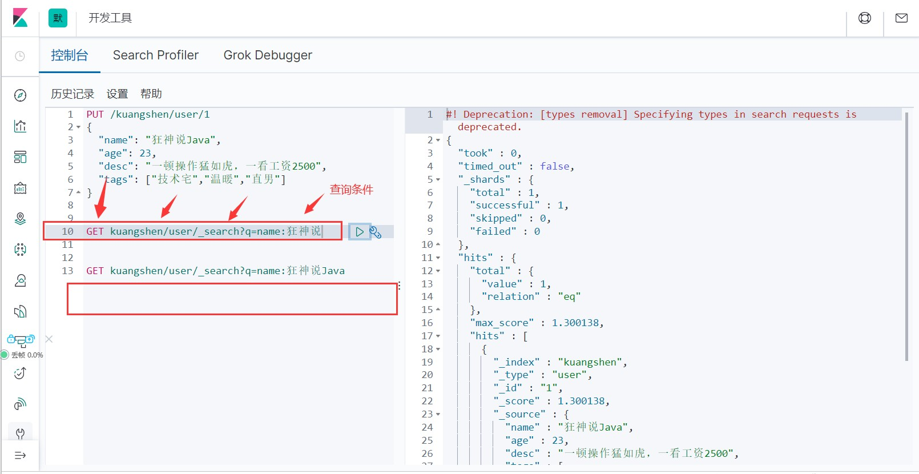Image resolution: width=919 pixels, height=474 pixels.
Task: Collapse the "_shards" block in response
Action: pos(438,180)
